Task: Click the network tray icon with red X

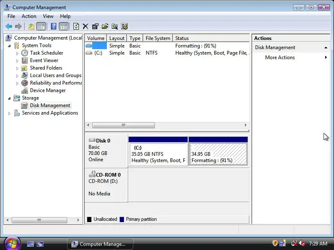Action: [x=294, y=243]
